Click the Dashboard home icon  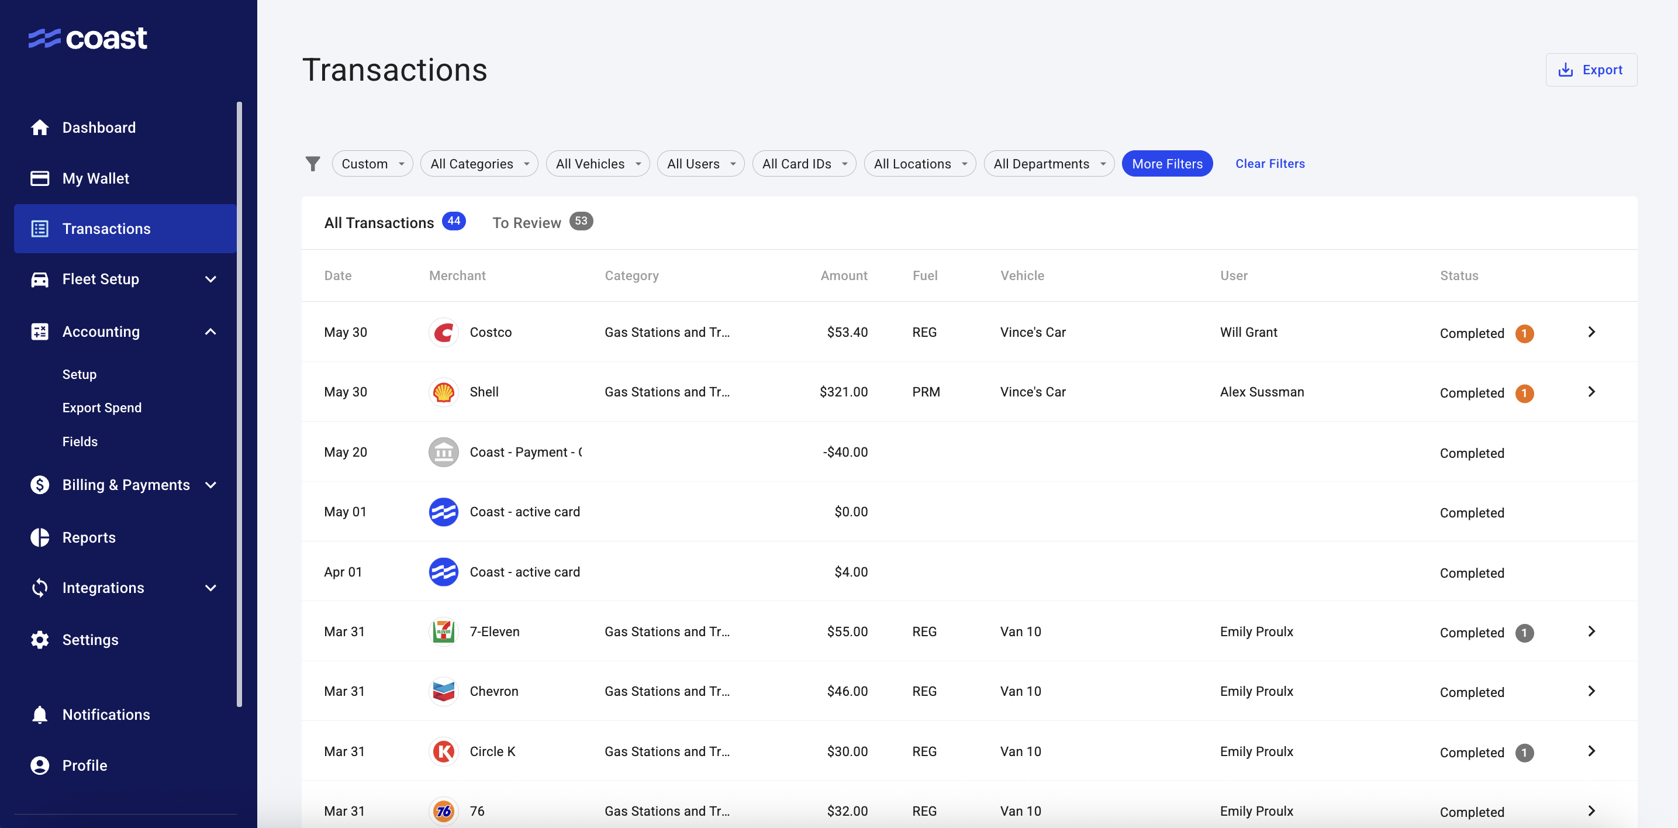pyautogui.click(x=40, y=127)
